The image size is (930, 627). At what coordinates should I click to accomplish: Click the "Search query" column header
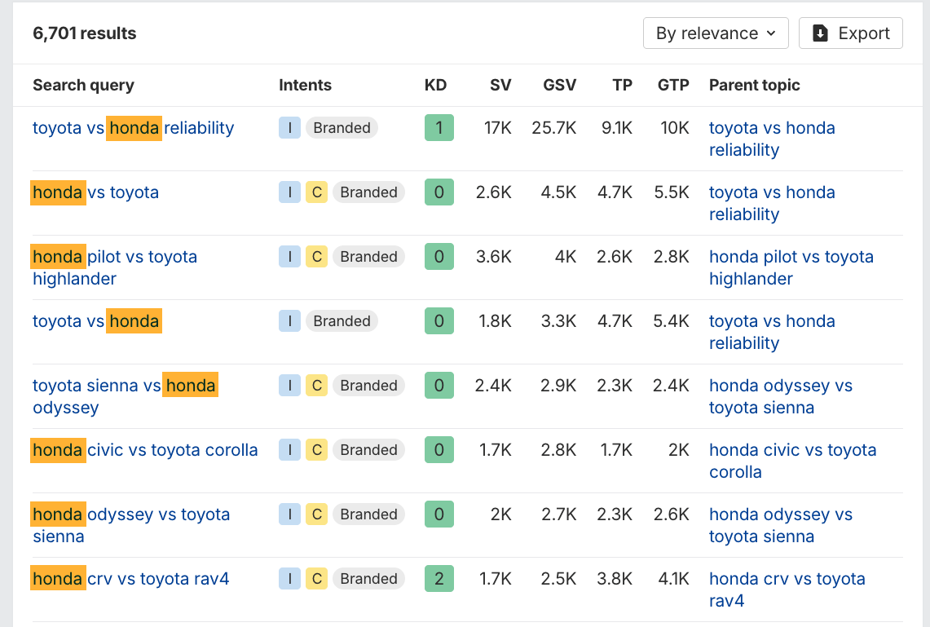tap(83, 85)
